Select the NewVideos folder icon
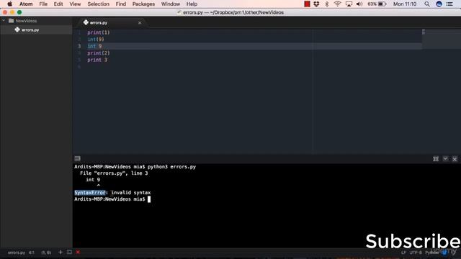 click(x=12, y=21)
